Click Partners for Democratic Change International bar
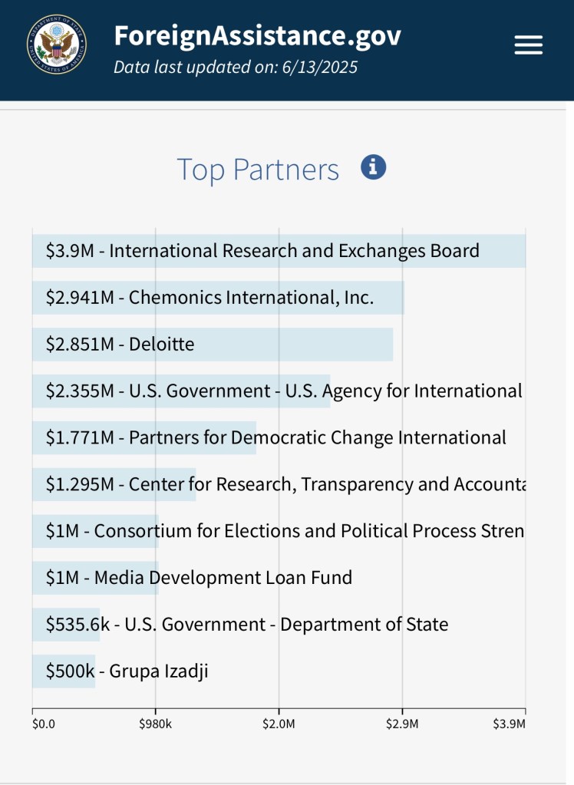The width and height of the screenshot is (574, 785). click(x=144, y=438)
